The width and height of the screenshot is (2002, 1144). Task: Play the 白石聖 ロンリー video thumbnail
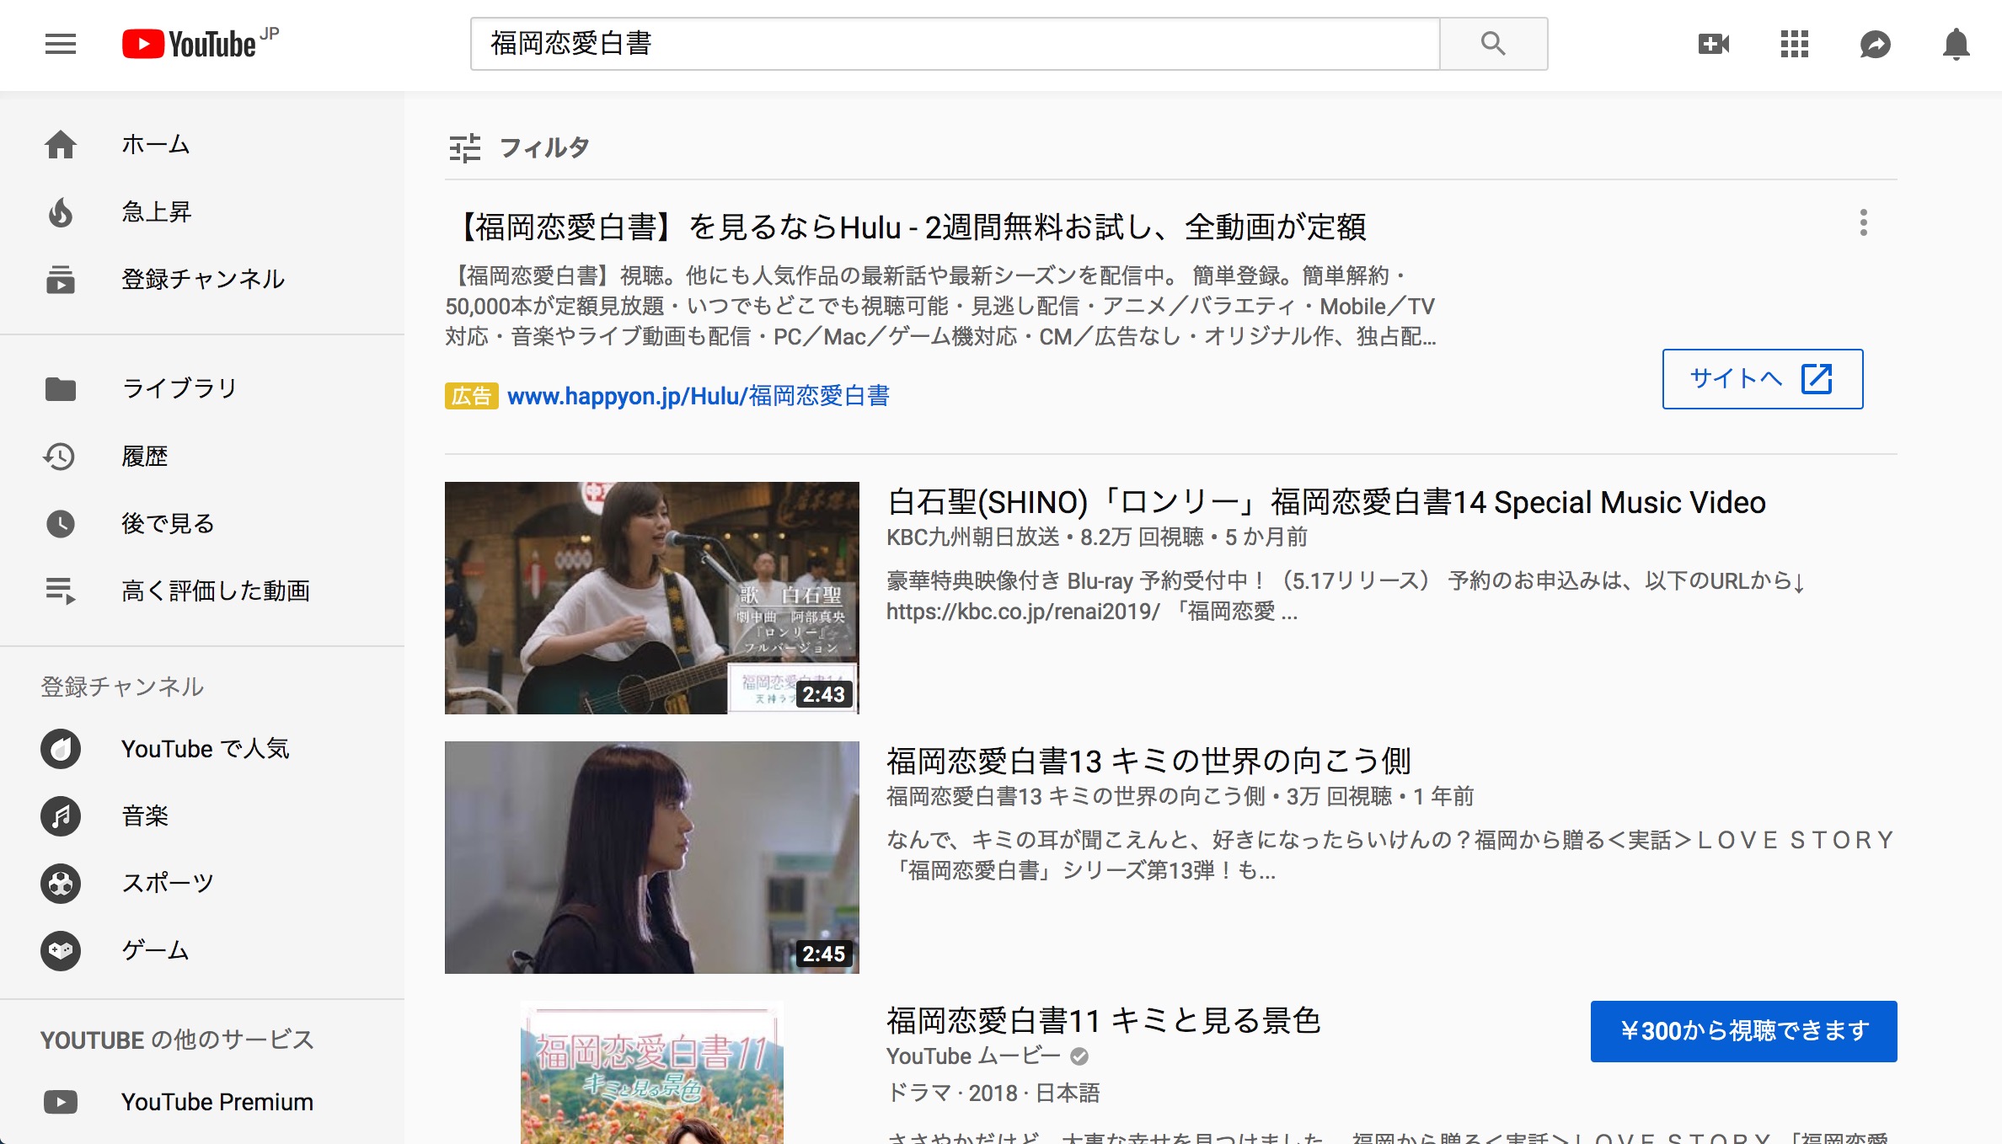point(652,598)
